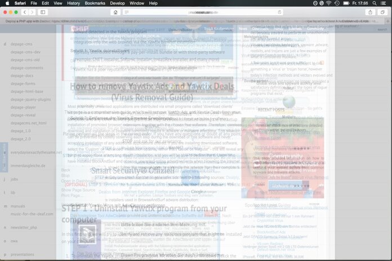Open the music-for-the-deaf.com entry
392x261 pixels.
click(x=32, y=214)
